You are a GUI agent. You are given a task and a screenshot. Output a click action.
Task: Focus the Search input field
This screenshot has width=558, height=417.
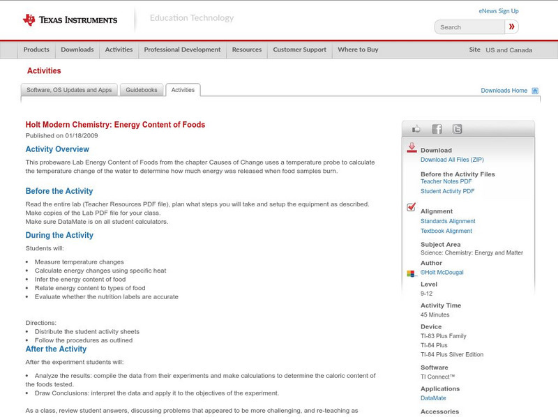pos(469,27)
